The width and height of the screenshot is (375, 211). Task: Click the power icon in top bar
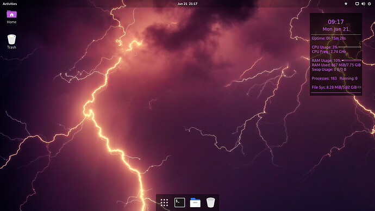[369, 4]
